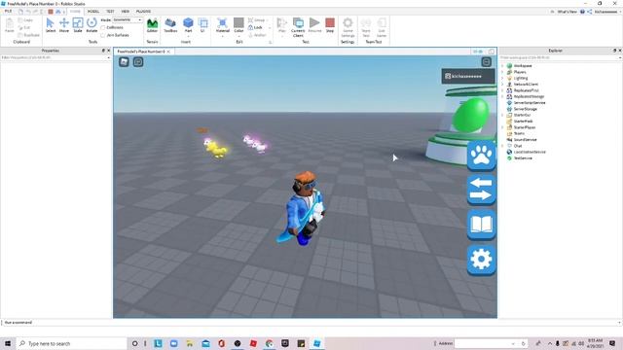
Task: Open the Mode dropdown in Tools
Action: [x=128, y=19]
